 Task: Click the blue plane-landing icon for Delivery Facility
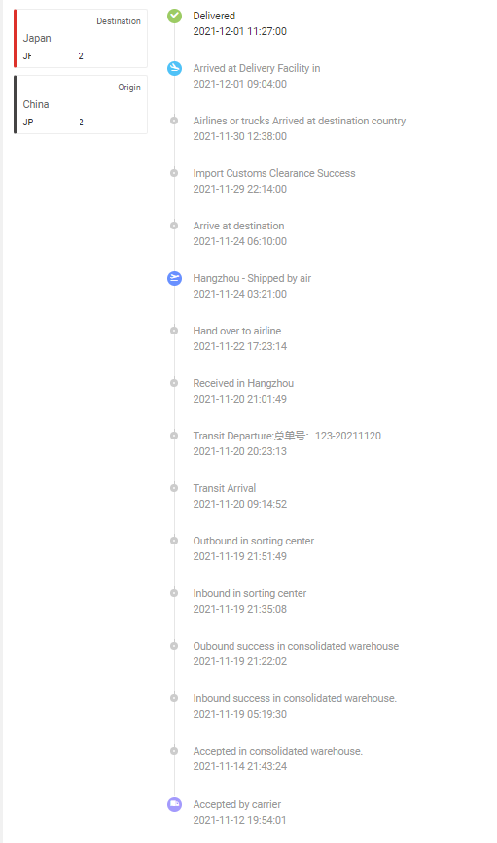[x=174, y=68]
